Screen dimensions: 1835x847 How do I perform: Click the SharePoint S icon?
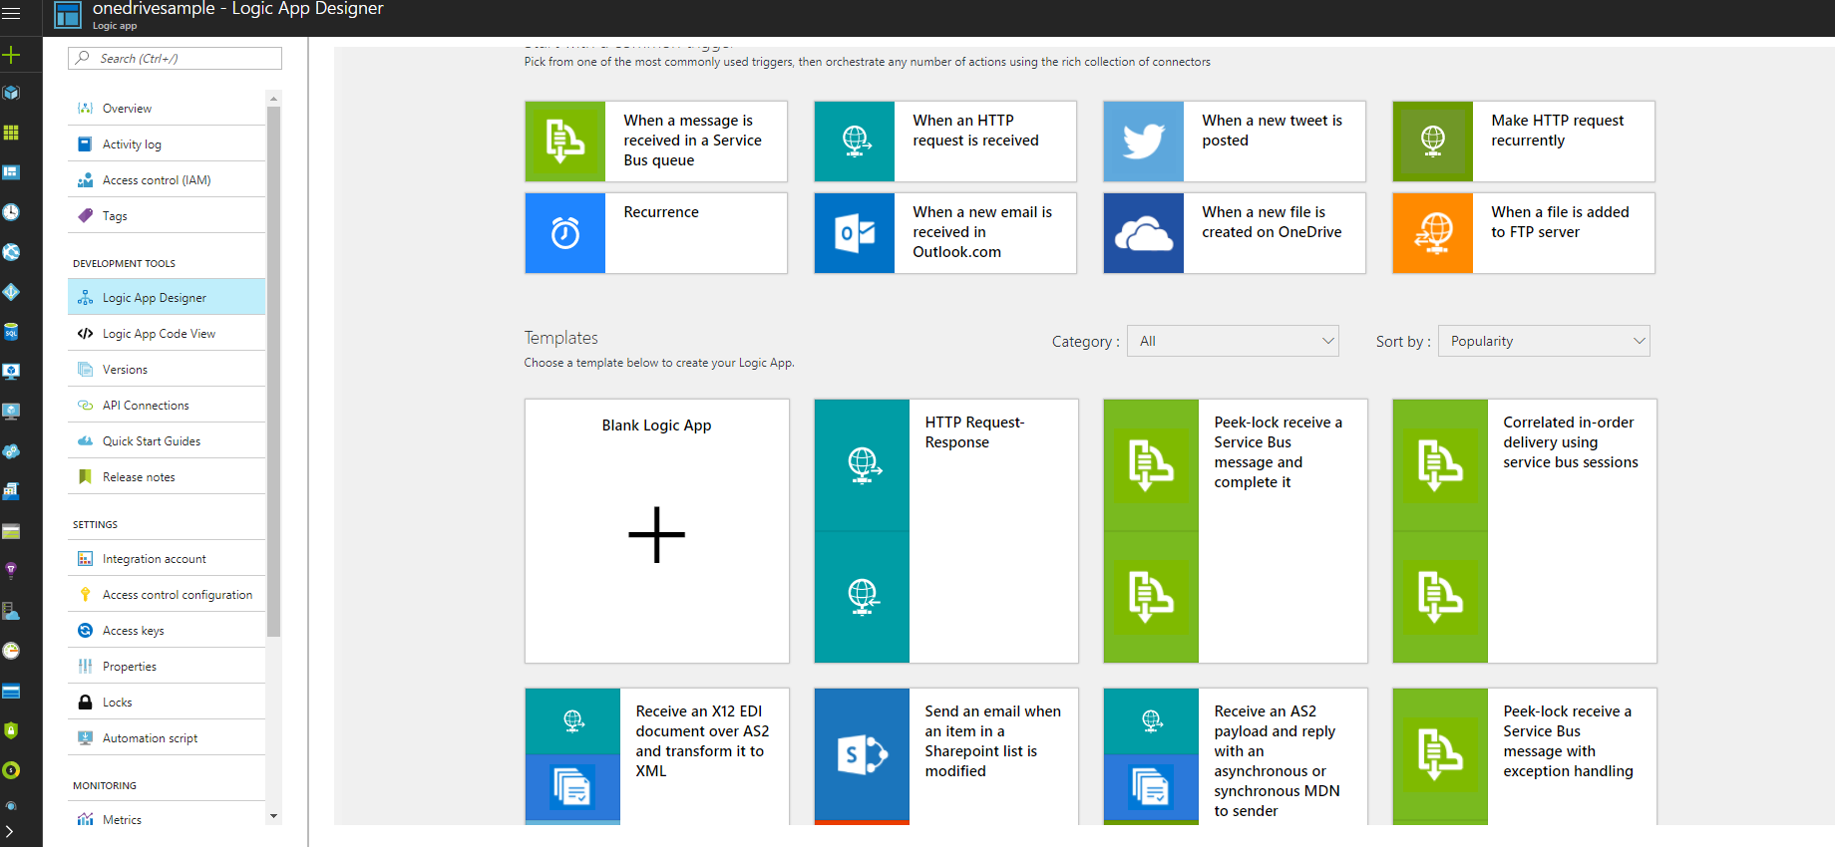(863, 754)
